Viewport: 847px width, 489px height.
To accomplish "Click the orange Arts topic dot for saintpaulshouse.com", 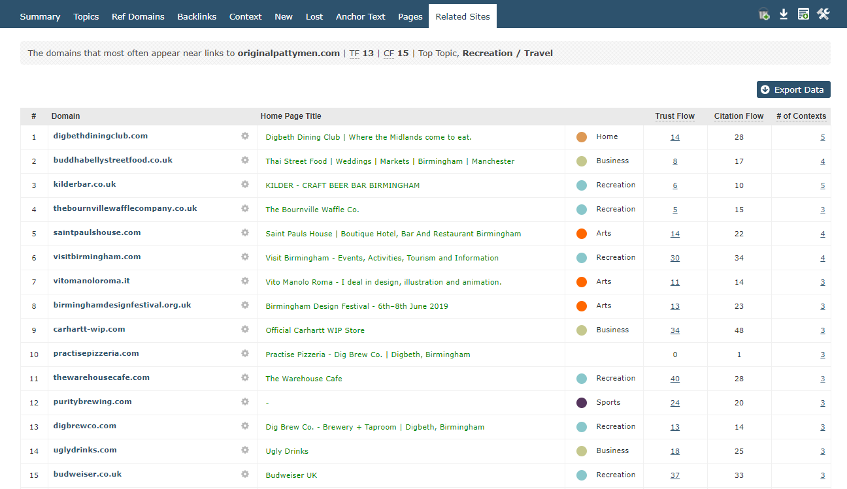I will pos(582,233).
